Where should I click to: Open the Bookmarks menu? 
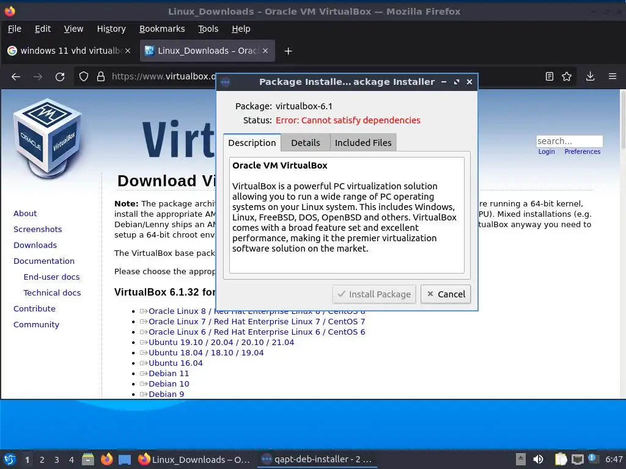[162, 29]
